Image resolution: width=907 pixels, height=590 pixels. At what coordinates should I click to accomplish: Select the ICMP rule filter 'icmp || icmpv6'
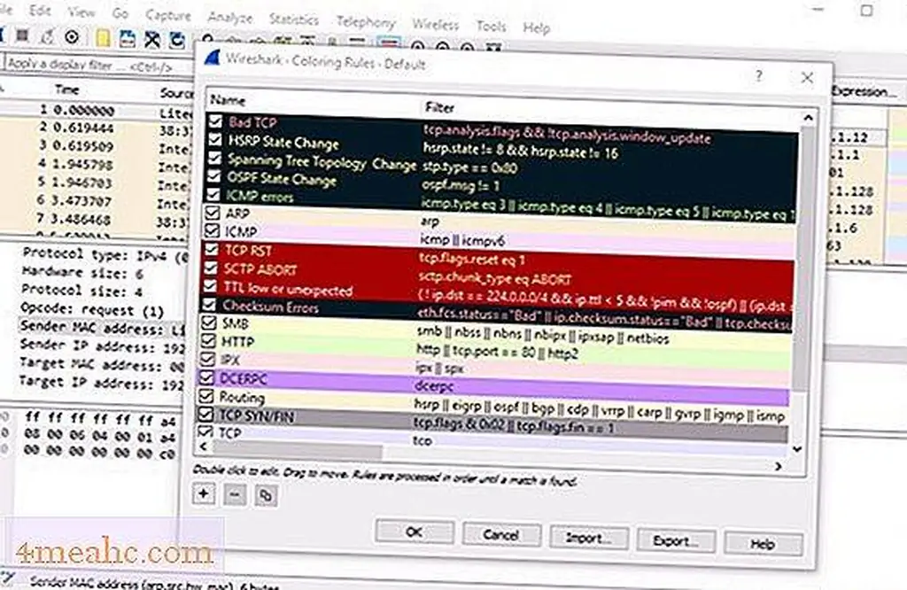click(x=461, y=239)
